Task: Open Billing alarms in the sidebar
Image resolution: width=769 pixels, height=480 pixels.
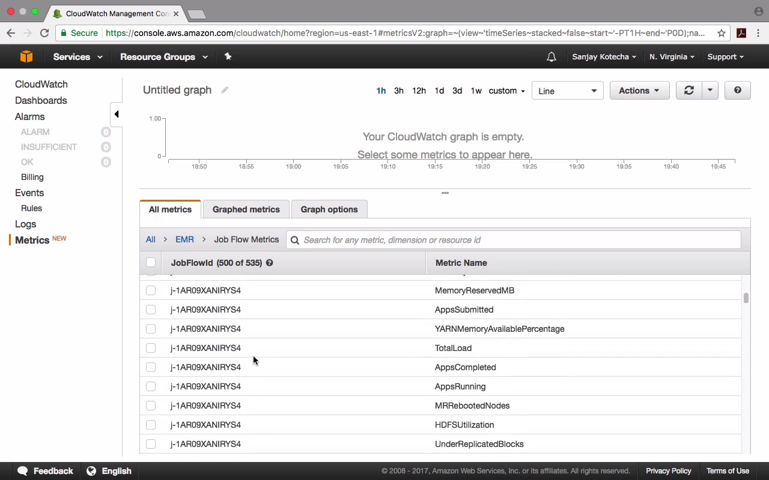Action: click(32, 177)
